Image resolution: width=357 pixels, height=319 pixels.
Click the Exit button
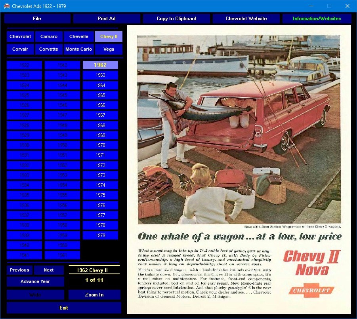[64, 308]
